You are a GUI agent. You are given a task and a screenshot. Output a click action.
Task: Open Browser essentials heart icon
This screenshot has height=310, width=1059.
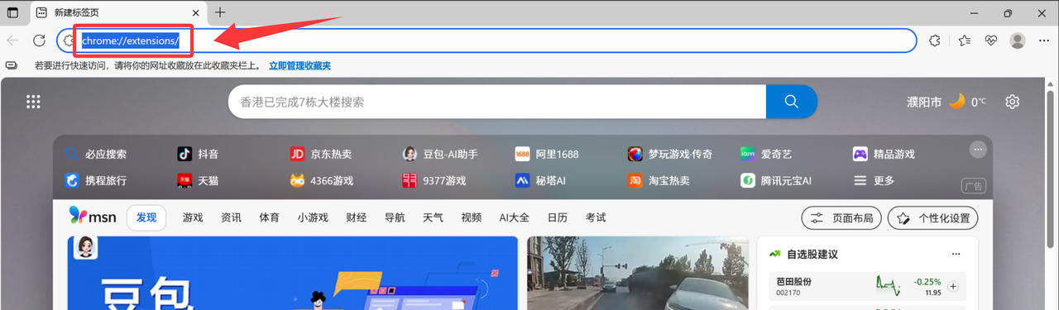[991, 41]
